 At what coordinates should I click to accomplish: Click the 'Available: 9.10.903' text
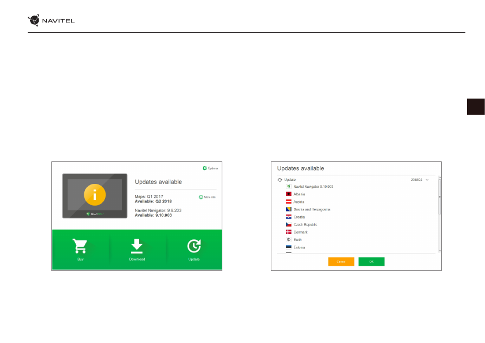point(153,215)
